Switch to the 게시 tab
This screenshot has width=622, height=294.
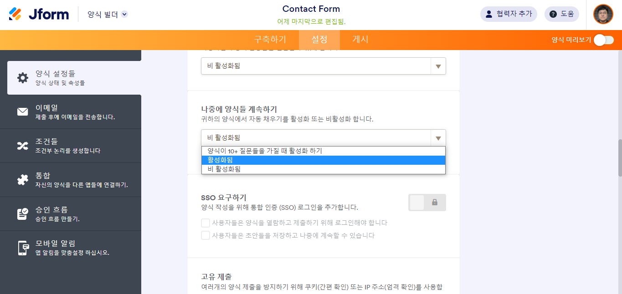[360, 40]
